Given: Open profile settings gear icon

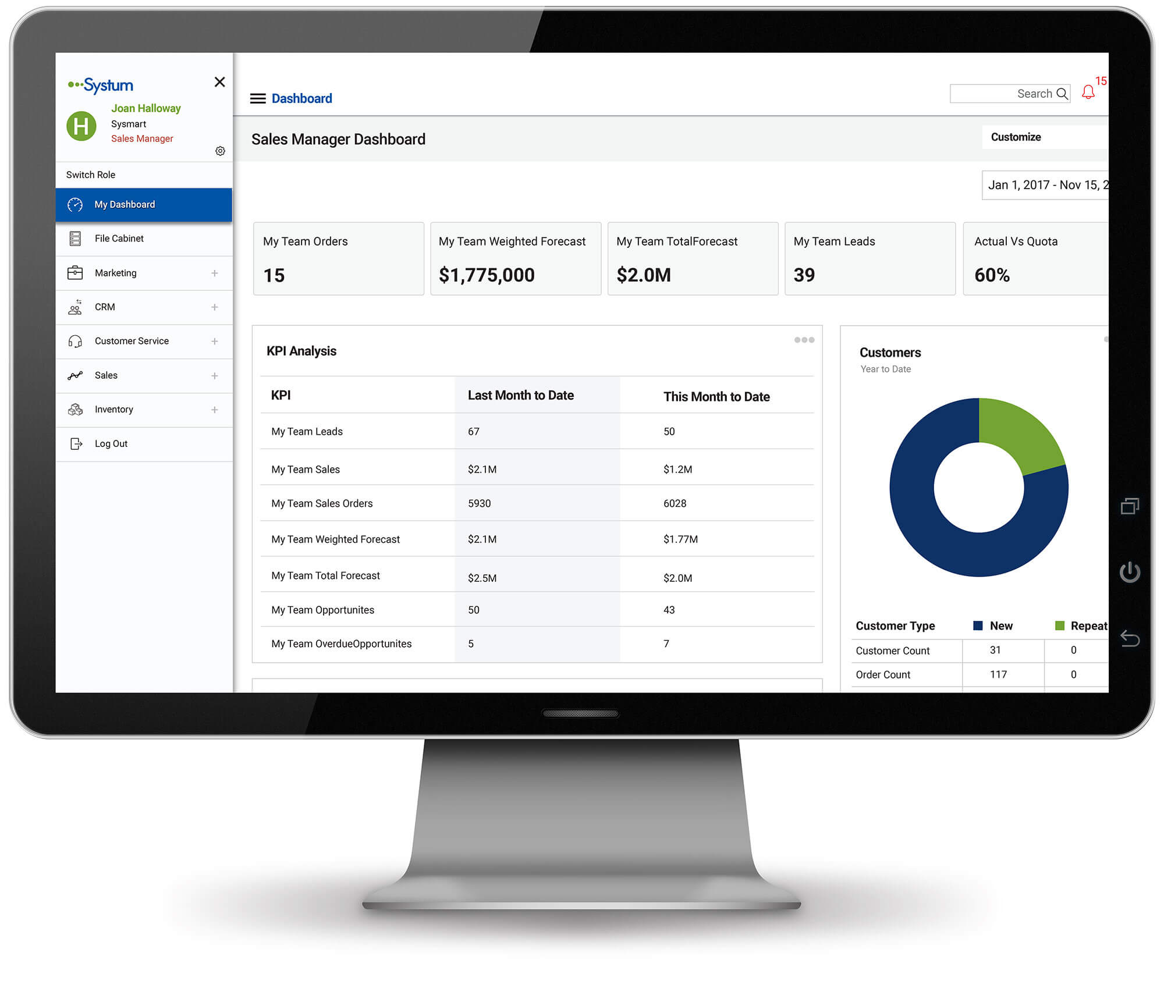Looking at the screenshot, I should tap(220, 151).
